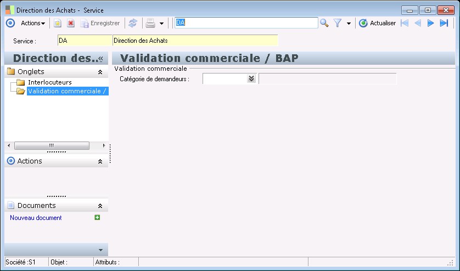
Task: Go to the next record
Action: pos(431,23)
